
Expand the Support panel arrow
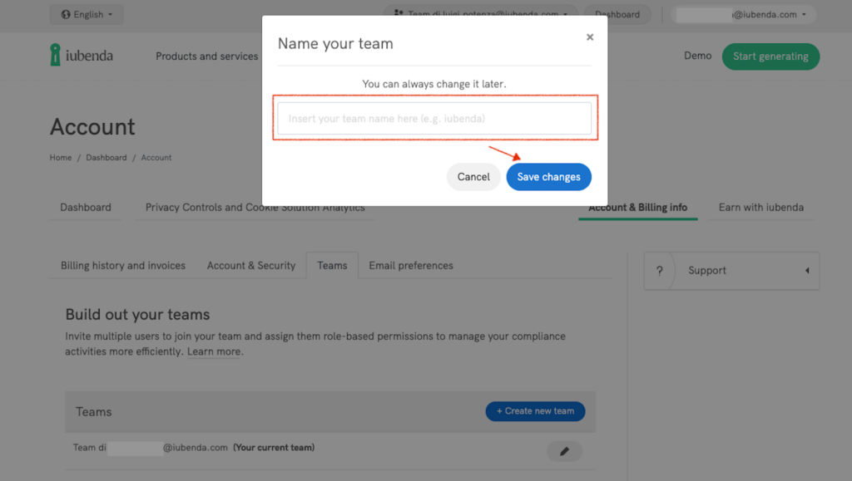coord(806,271)
